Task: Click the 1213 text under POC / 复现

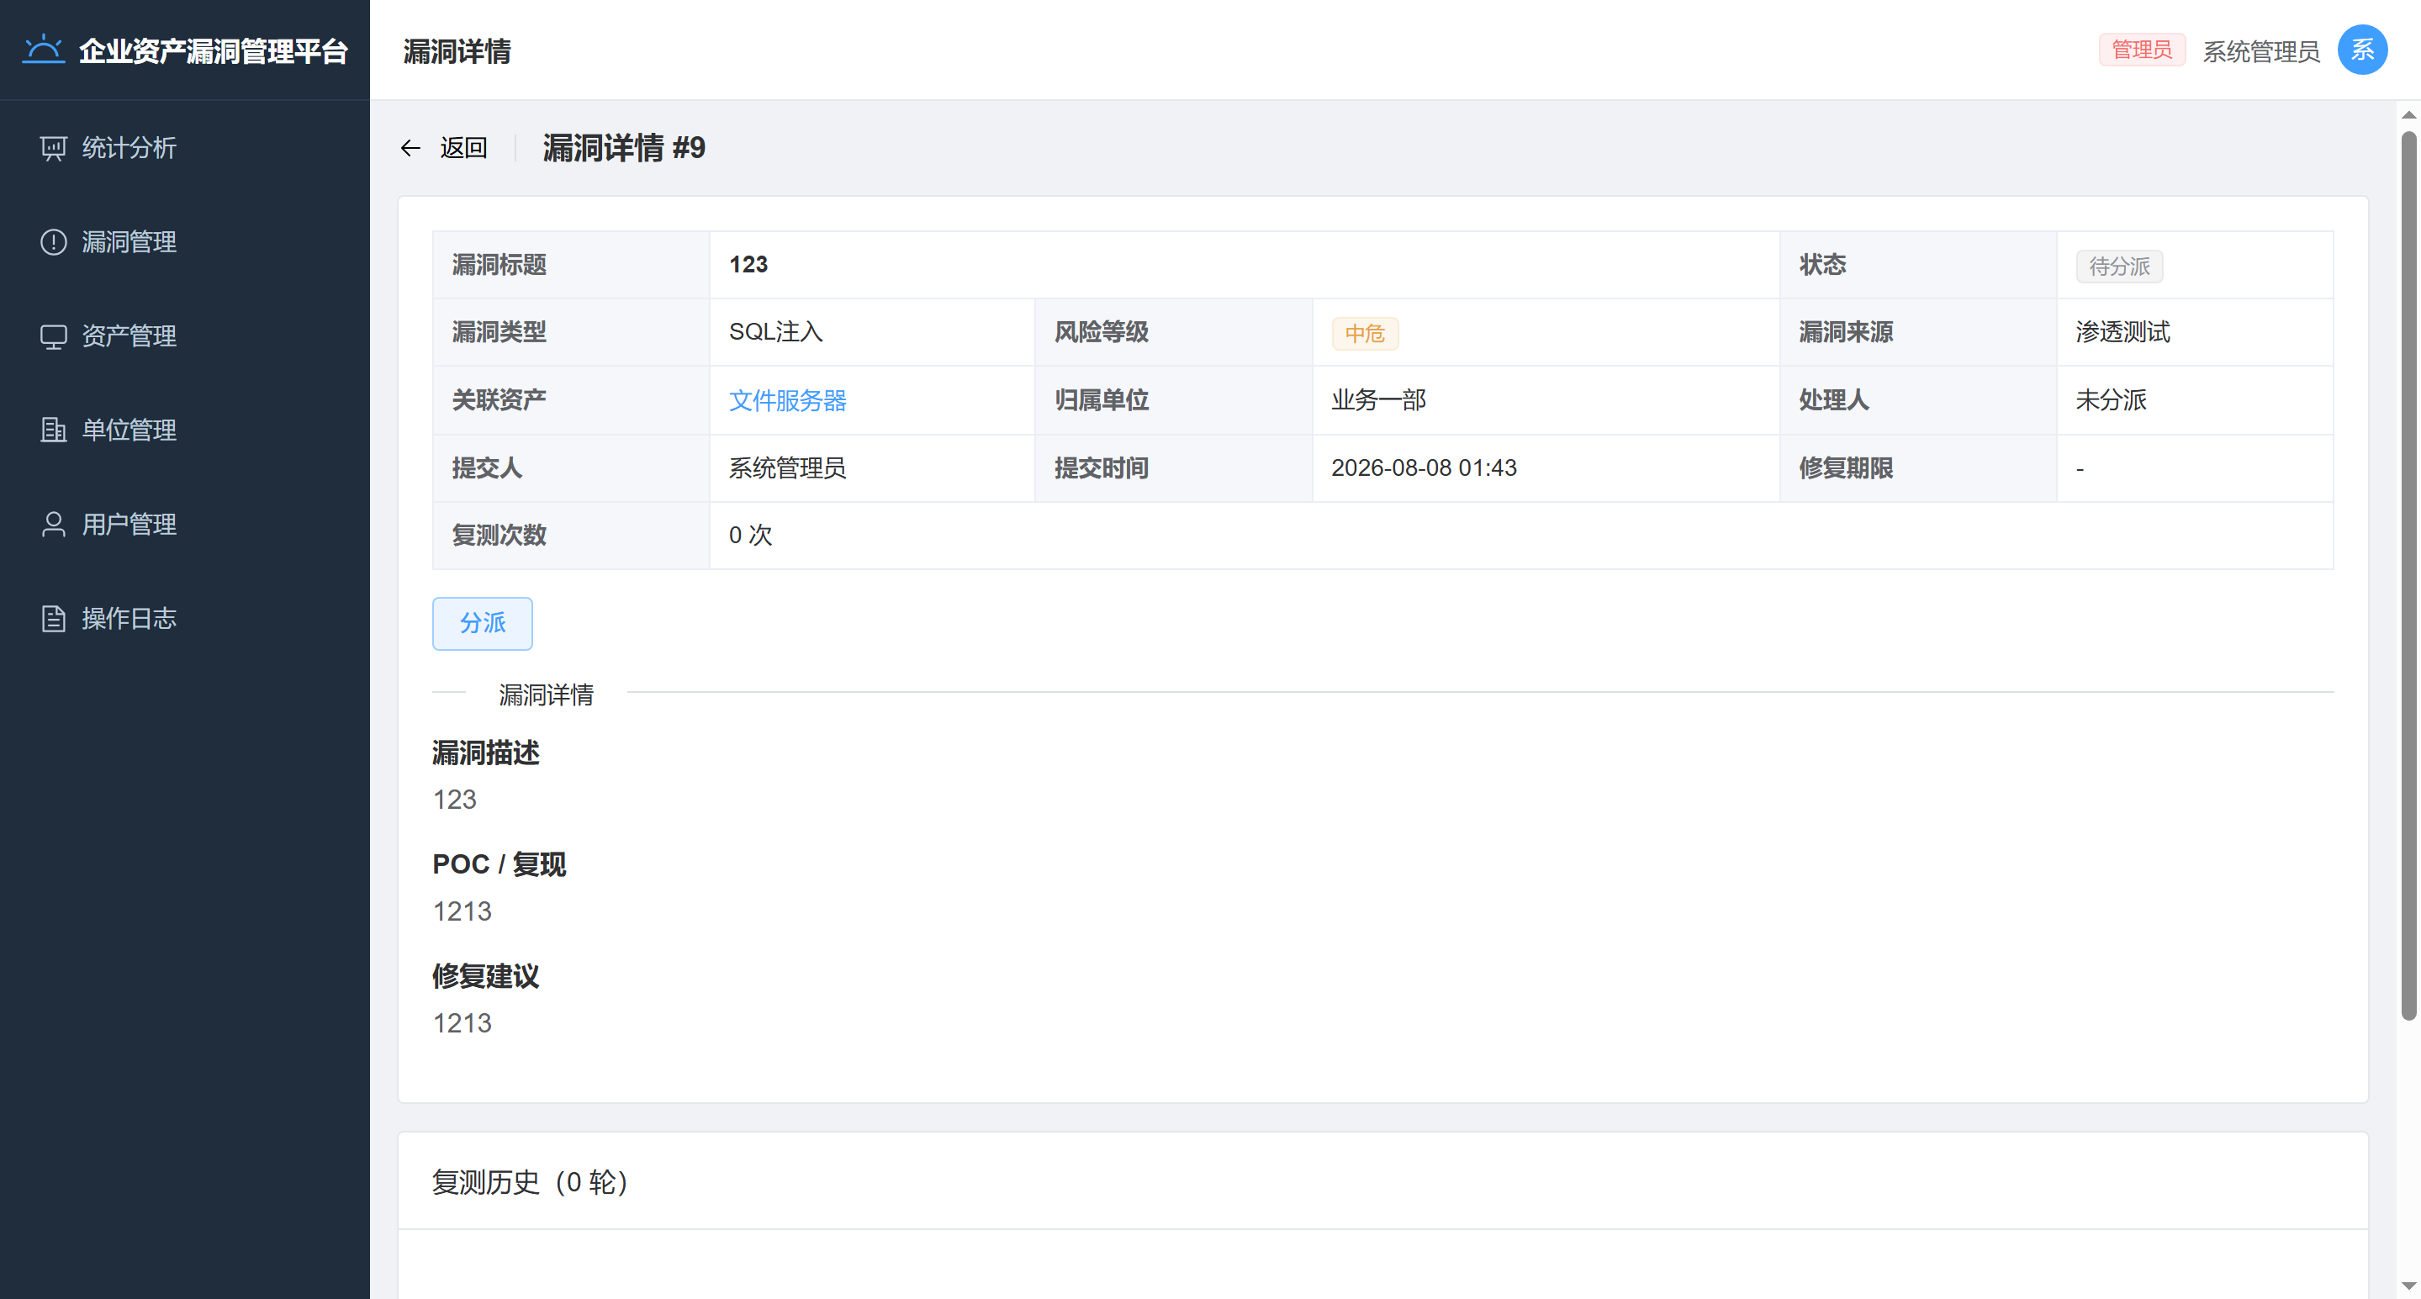Action: point(462,911)
